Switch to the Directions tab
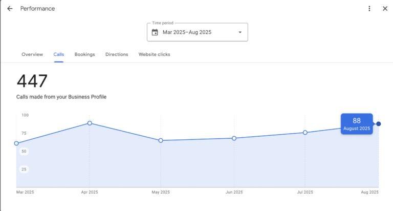This screenshot has height=211, width=393. click(117, 54)
